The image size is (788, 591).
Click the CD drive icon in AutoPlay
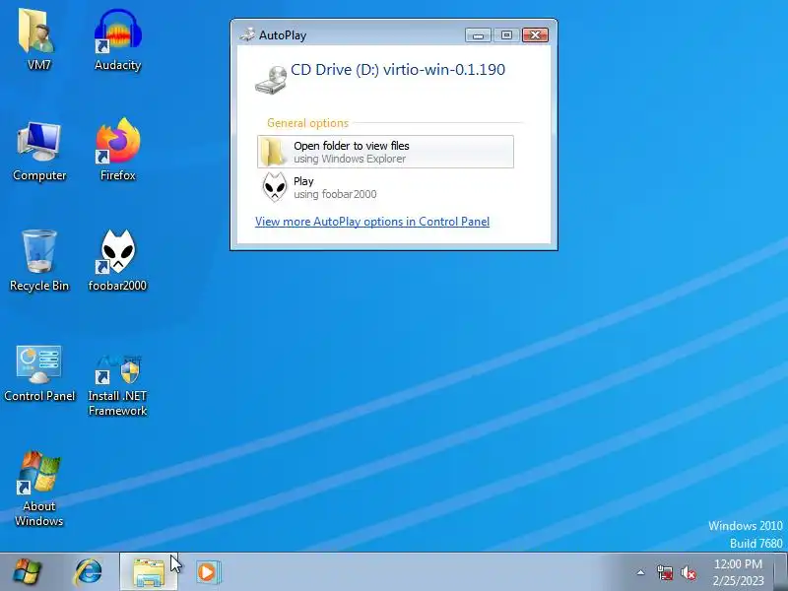270,80
